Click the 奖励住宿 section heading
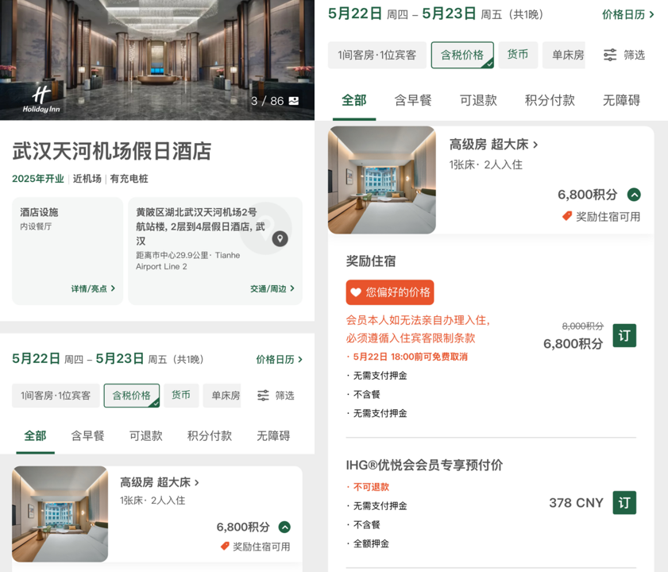 [x=371, y=261]
